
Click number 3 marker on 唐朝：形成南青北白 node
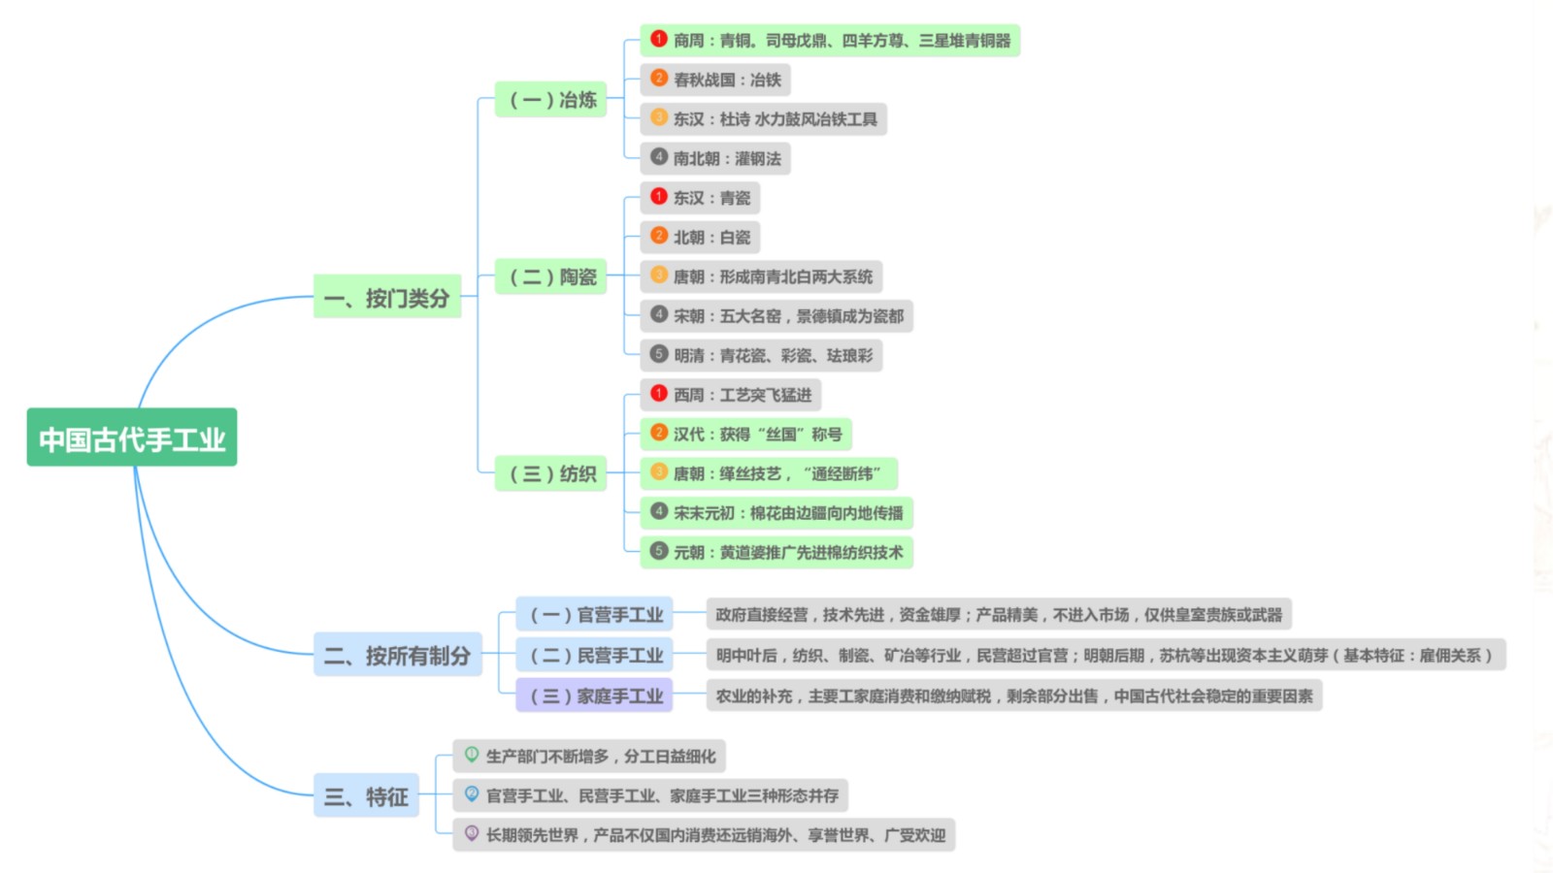(x=659, y=275)
